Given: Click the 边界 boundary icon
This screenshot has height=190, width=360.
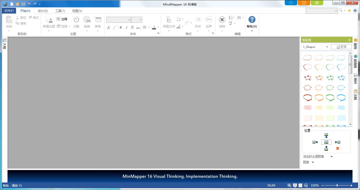Looking at the screenshot, I should point(208,19).
